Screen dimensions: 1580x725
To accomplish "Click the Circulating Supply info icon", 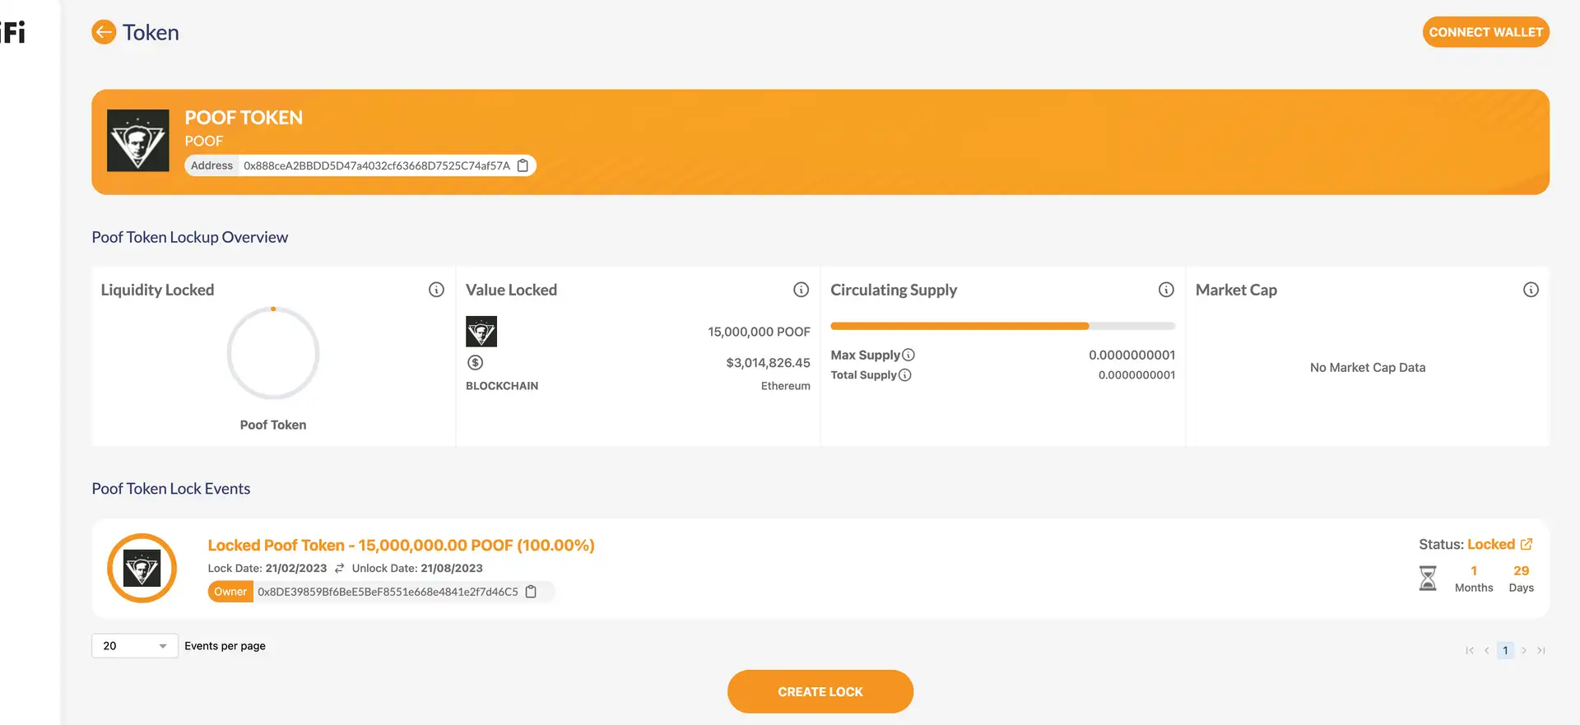I will (1165, 290).
